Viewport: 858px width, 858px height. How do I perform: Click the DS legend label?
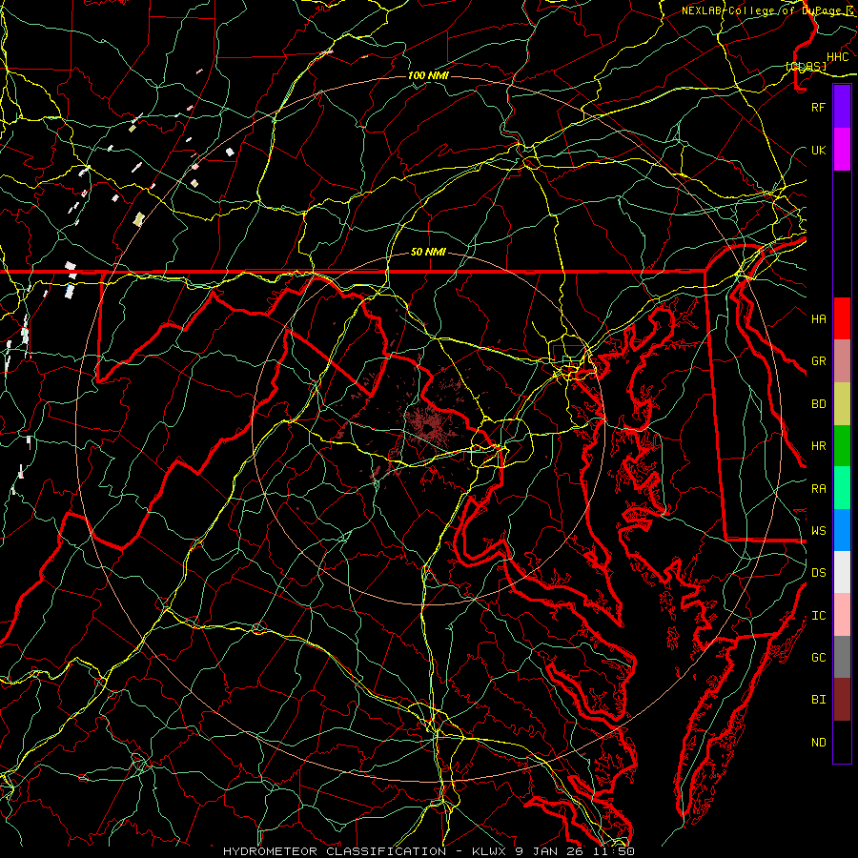pyautogui.click(x=818, y=573)
